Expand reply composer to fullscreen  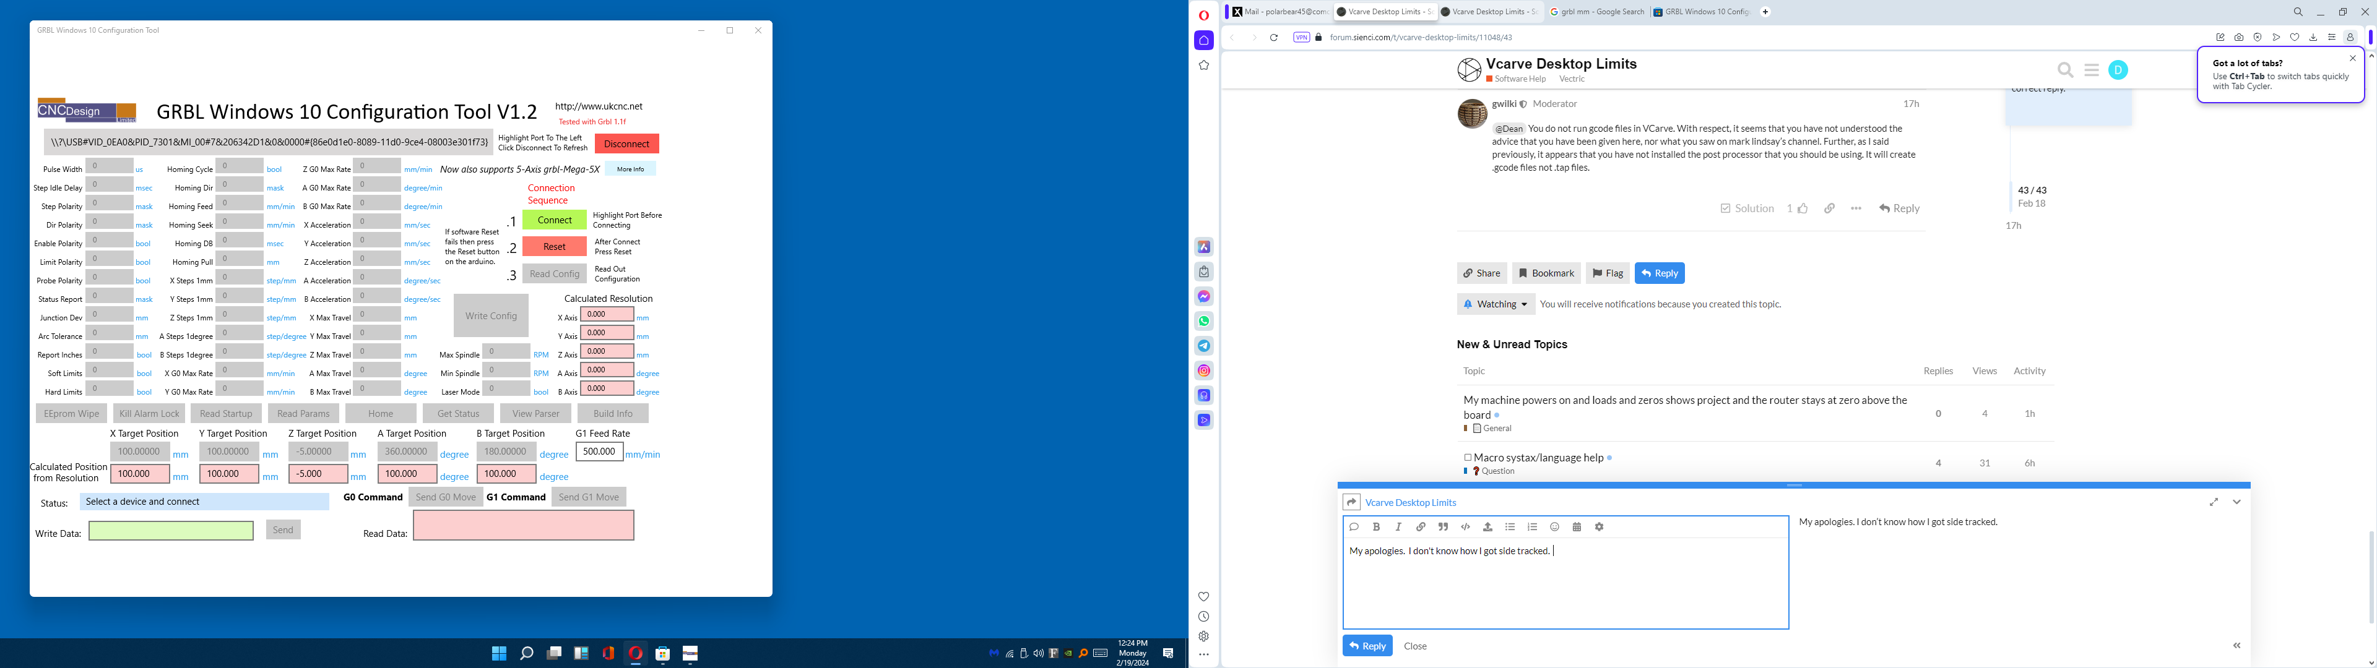2214,502
